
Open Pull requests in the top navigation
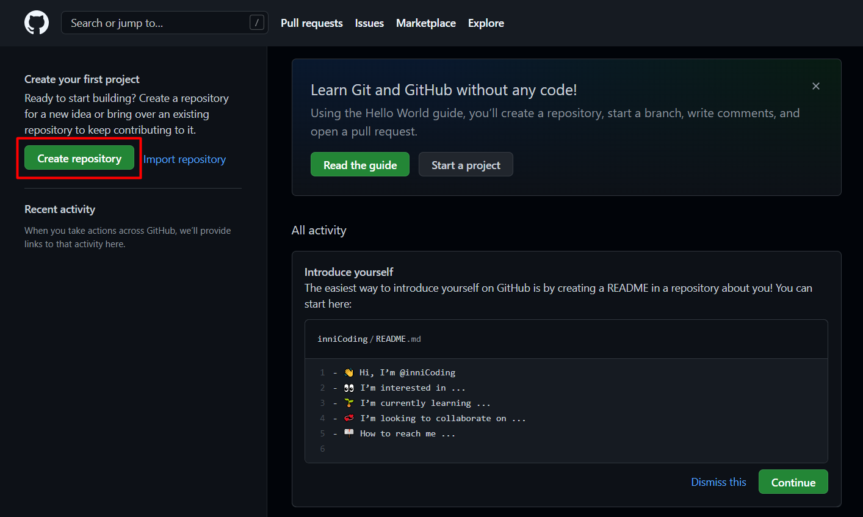[x=312, y=23]
